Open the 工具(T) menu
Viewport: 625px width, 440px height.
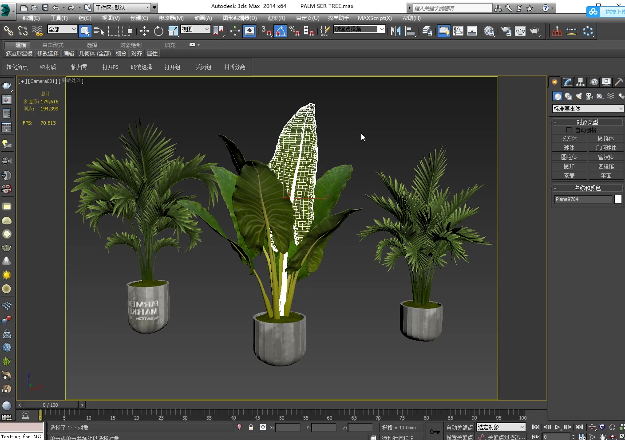tap(59, 18)
